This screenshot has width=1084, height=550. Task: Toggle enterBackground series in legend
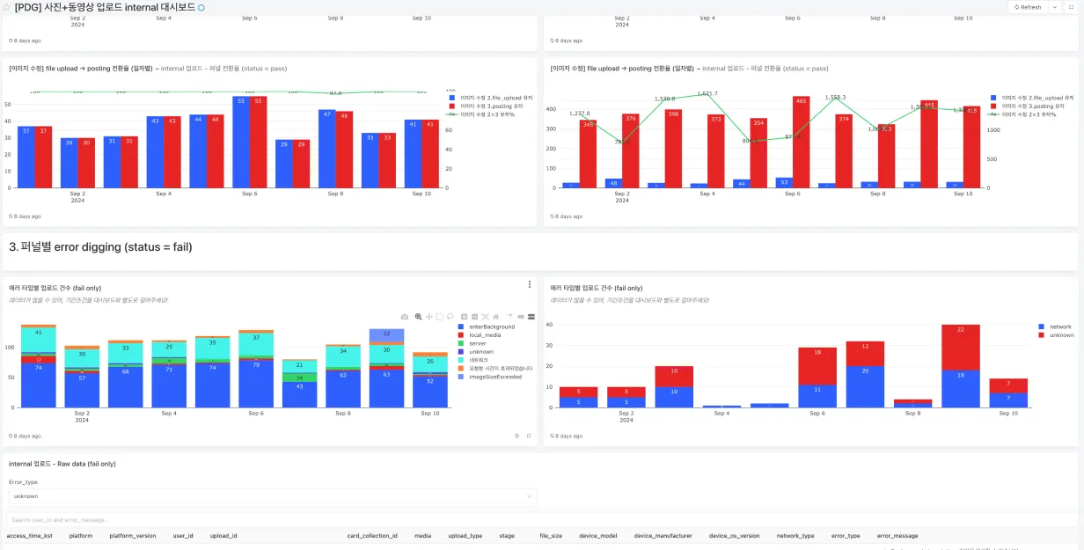pyautogui.click(x=487, y=326)
